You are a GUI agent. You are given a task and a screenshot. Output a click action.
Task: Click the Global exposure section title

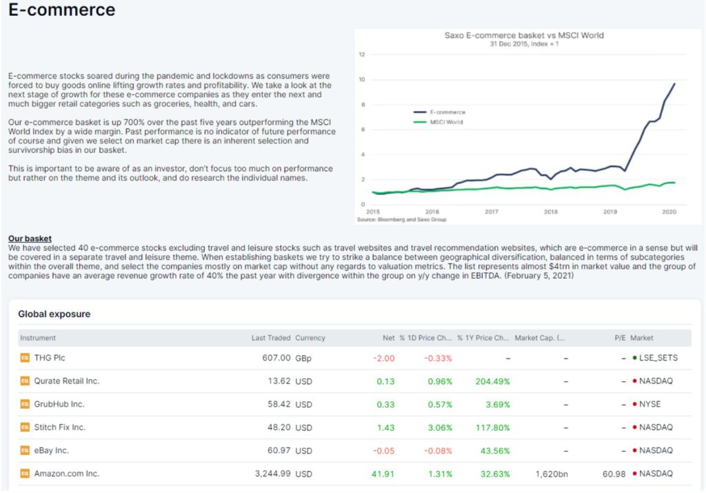click(54, 314)
